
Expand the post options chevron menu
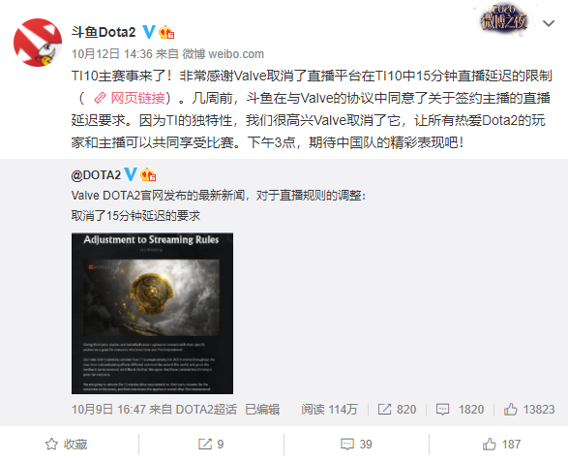(x=549, y=23)
